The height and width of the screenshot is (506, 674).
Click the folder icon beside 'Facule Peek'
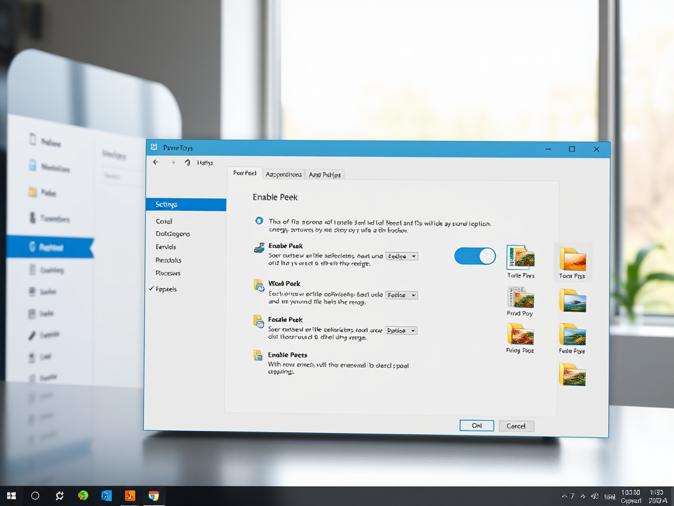(x=258, y=322)
